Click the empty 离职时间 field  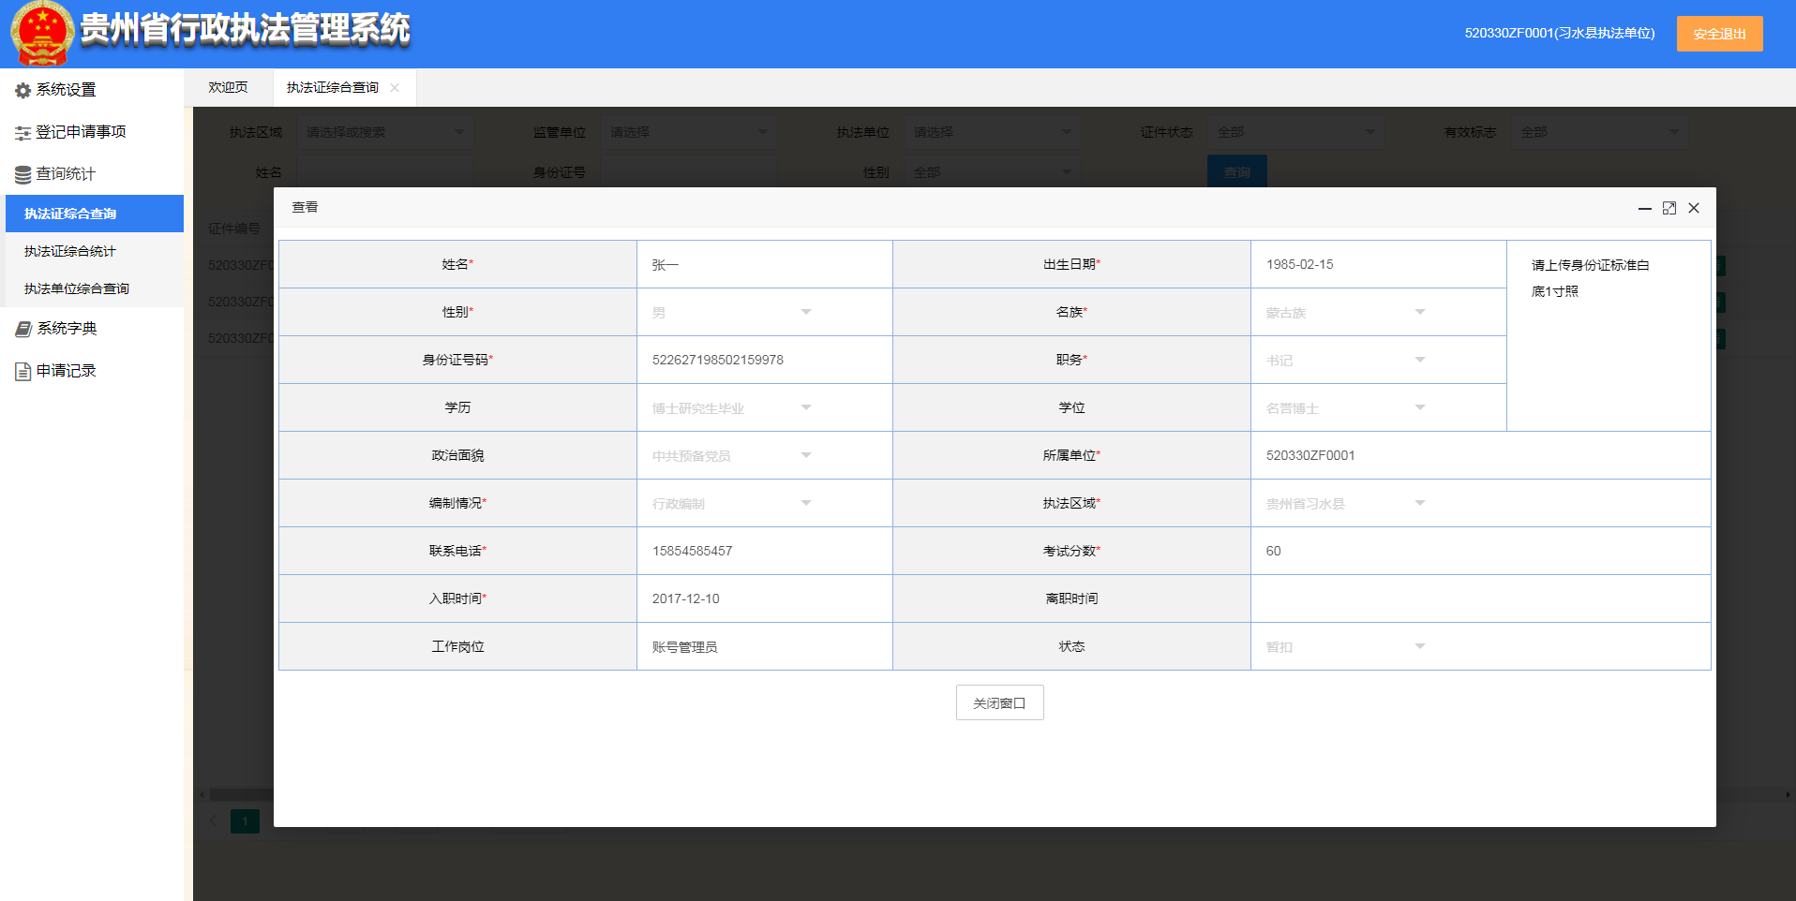(1481, 598)
